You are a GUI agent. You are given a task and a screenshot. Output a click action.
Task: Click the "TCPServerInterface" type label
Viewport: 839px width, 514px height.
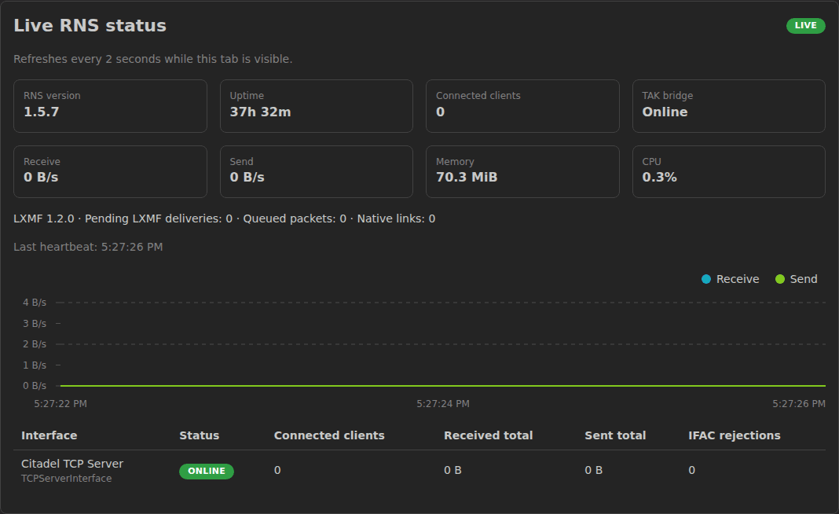point(66,479)
